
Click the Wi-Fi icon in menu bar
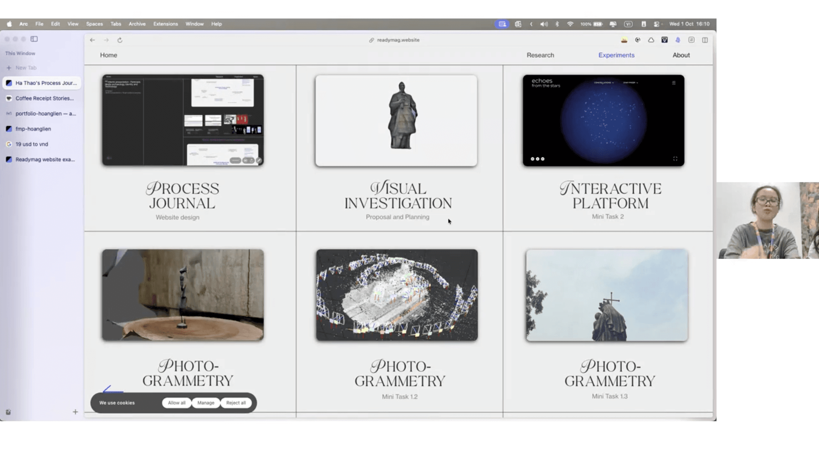[x=570, y=24]
